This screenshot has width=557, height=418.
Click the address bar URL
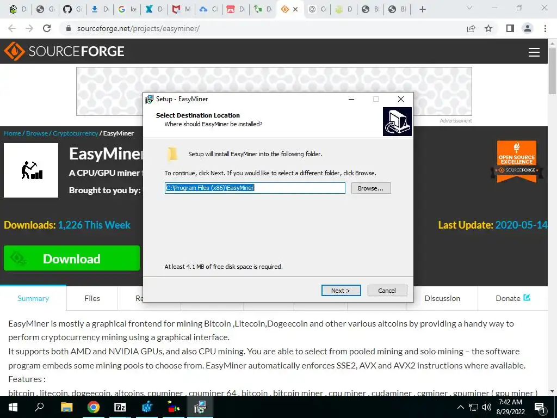(x=138, y=28)
